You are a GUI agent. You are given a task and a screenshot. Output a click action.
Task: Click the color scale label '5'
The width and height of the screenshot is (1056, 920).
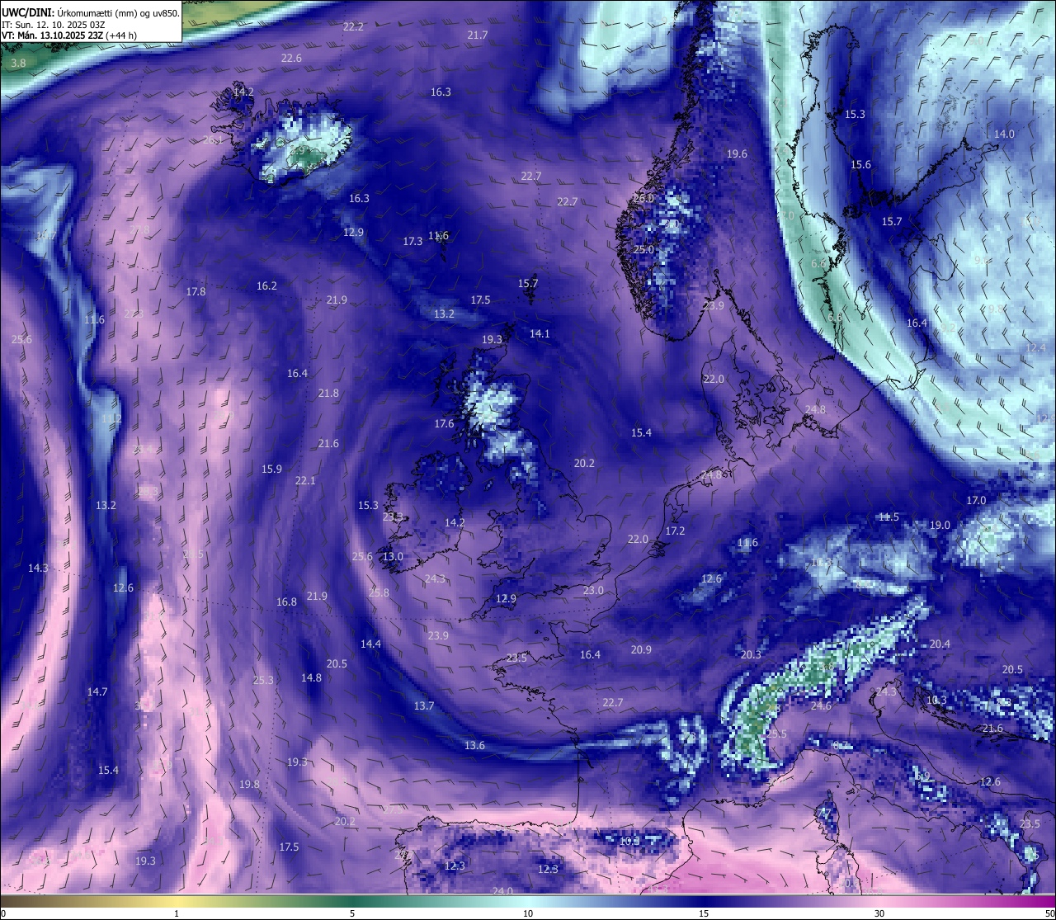pos(352,913)
